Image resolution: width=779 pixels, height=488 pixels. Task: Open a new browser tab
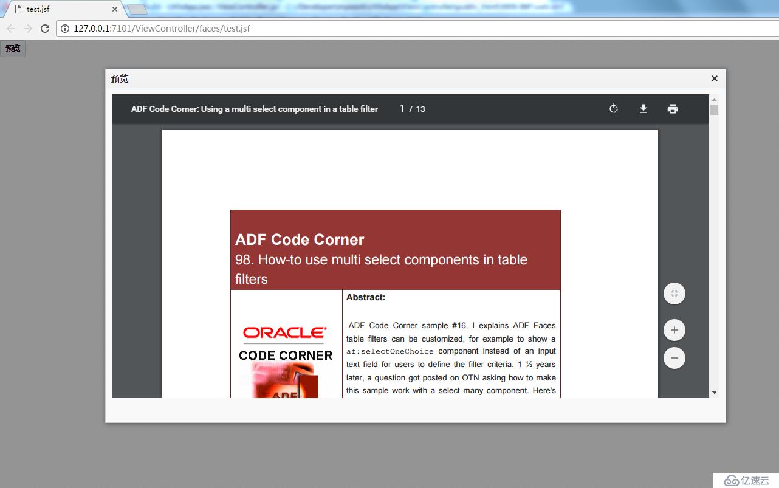pyautogui.click(x=137, y=9)
